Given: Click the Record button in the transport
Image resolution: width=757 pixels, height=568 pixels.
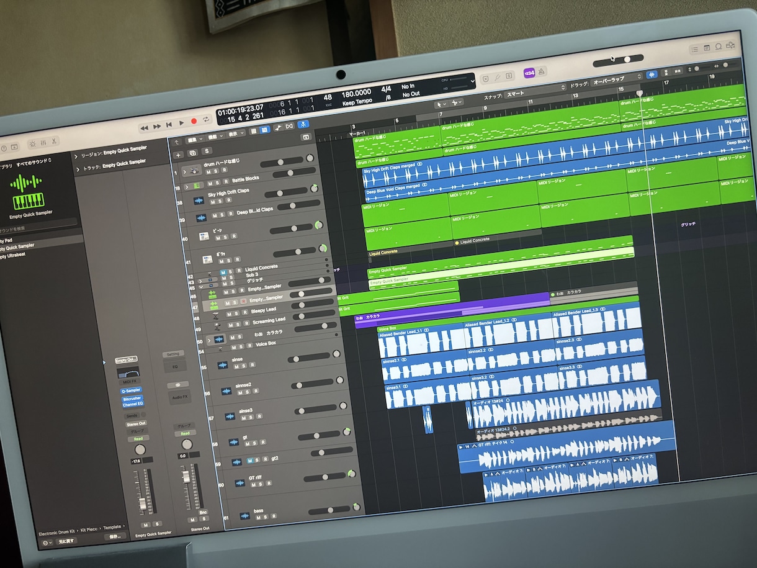Looking at the screenshot, I should point(194,121).
